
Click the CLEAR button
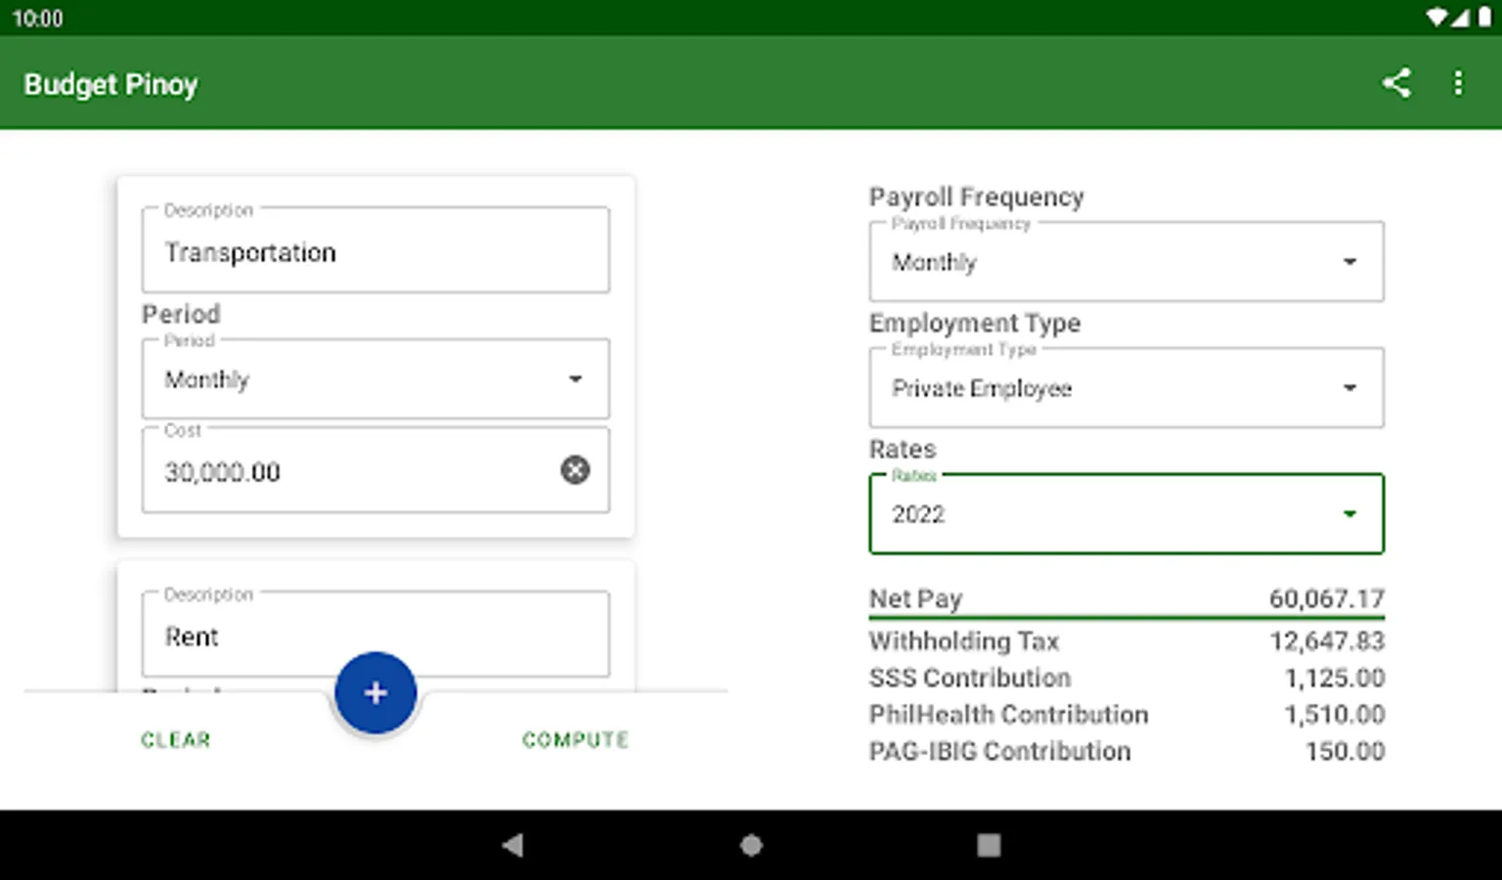tap(176, 740)
